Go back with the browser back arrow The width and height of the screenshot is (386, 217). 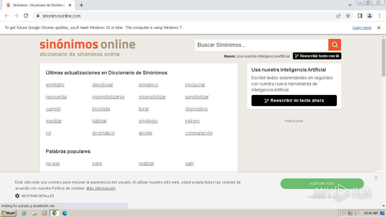click(x=7, y=16)
